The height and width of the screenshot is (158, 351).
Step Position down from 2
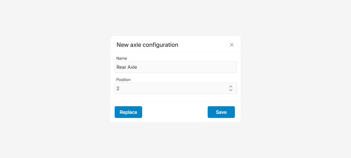(x=230, y=90)
